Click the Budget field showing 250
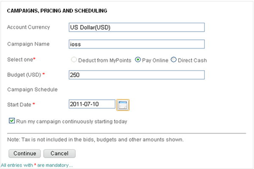Image resolution: width=254 pixels, height=169 pixels. 137,75
